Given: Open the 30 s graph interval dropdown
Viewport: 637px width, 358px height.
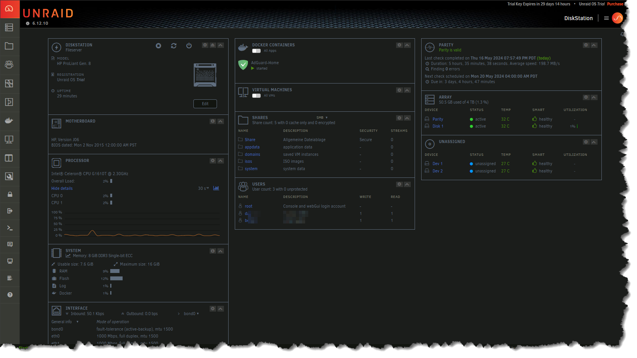Looking at the screenshot, I should [203, 188].
